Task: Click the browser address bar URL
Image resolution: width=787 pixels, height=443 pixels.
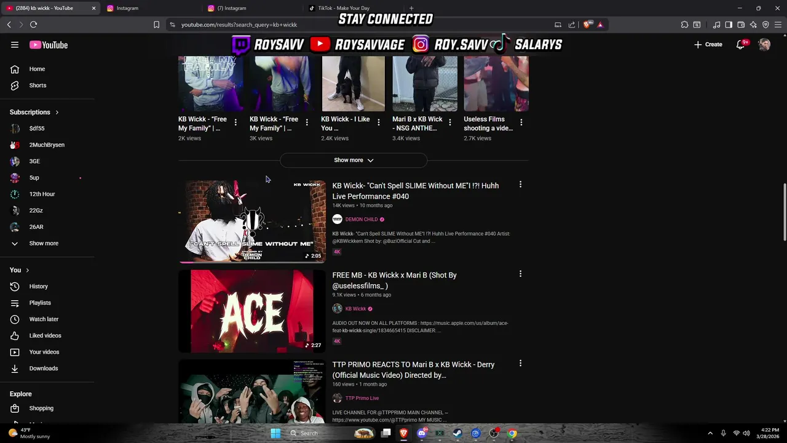Action: 239,25
